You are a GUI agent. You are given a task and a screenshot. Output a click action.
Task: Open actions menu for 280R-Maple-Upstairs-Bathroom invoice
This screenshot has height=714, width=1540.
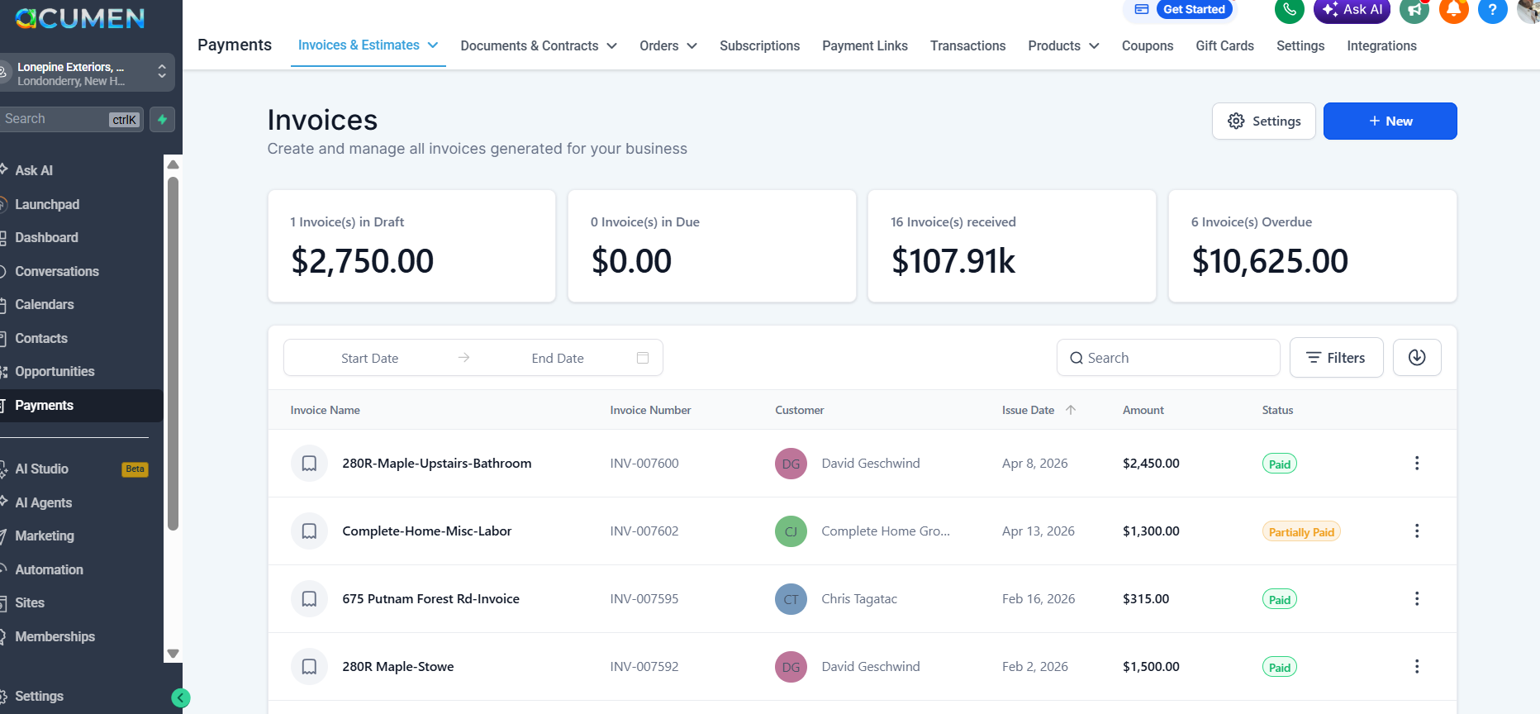[x=1417, y=464]
